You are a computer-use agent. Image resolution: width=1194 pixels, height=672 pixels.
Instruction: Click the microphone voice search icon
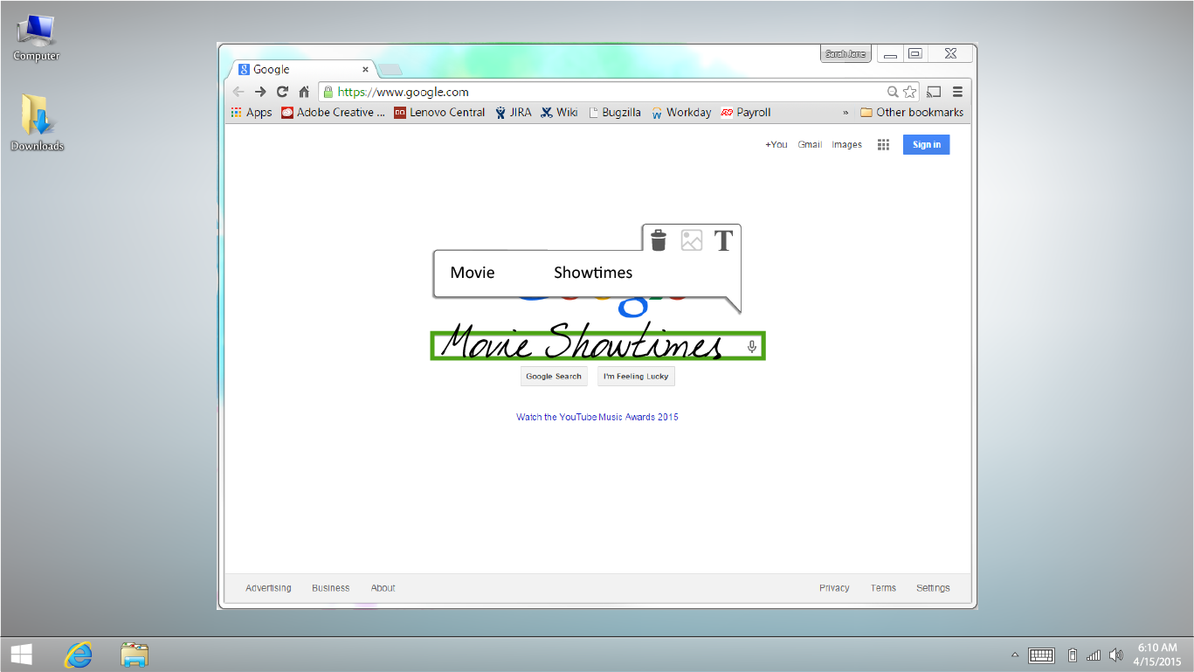[751, 347]
